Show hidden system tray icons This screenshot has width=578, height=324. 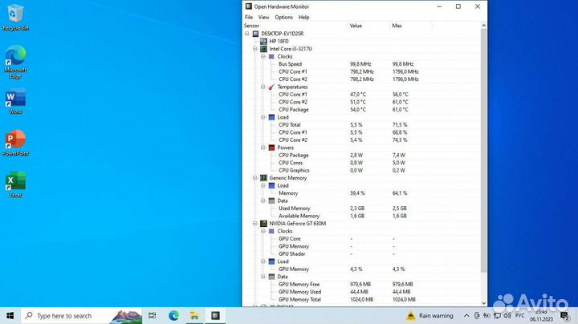466,315
